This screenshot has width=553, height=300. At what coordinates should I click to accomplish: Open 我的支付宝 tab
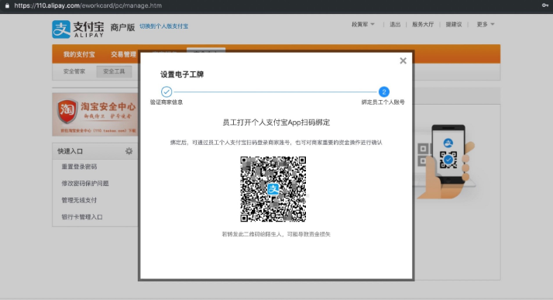(x=79, y=54)
